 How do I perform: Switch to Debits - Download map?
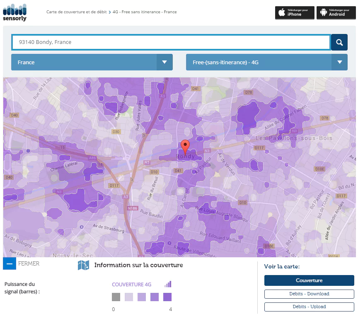[309, 294]
